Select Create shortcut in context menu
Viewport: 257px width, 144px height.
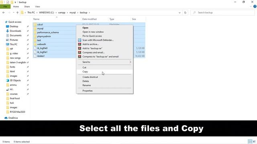104,77
